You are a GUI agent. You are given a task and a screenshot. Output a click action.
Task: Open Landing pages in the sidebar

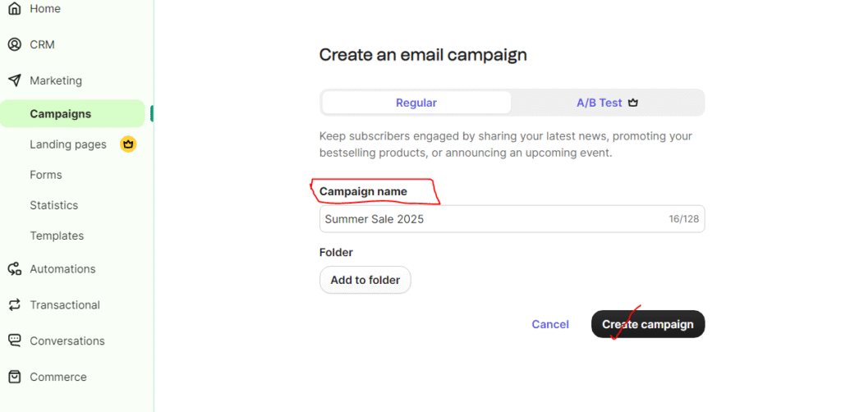[68, 144]
